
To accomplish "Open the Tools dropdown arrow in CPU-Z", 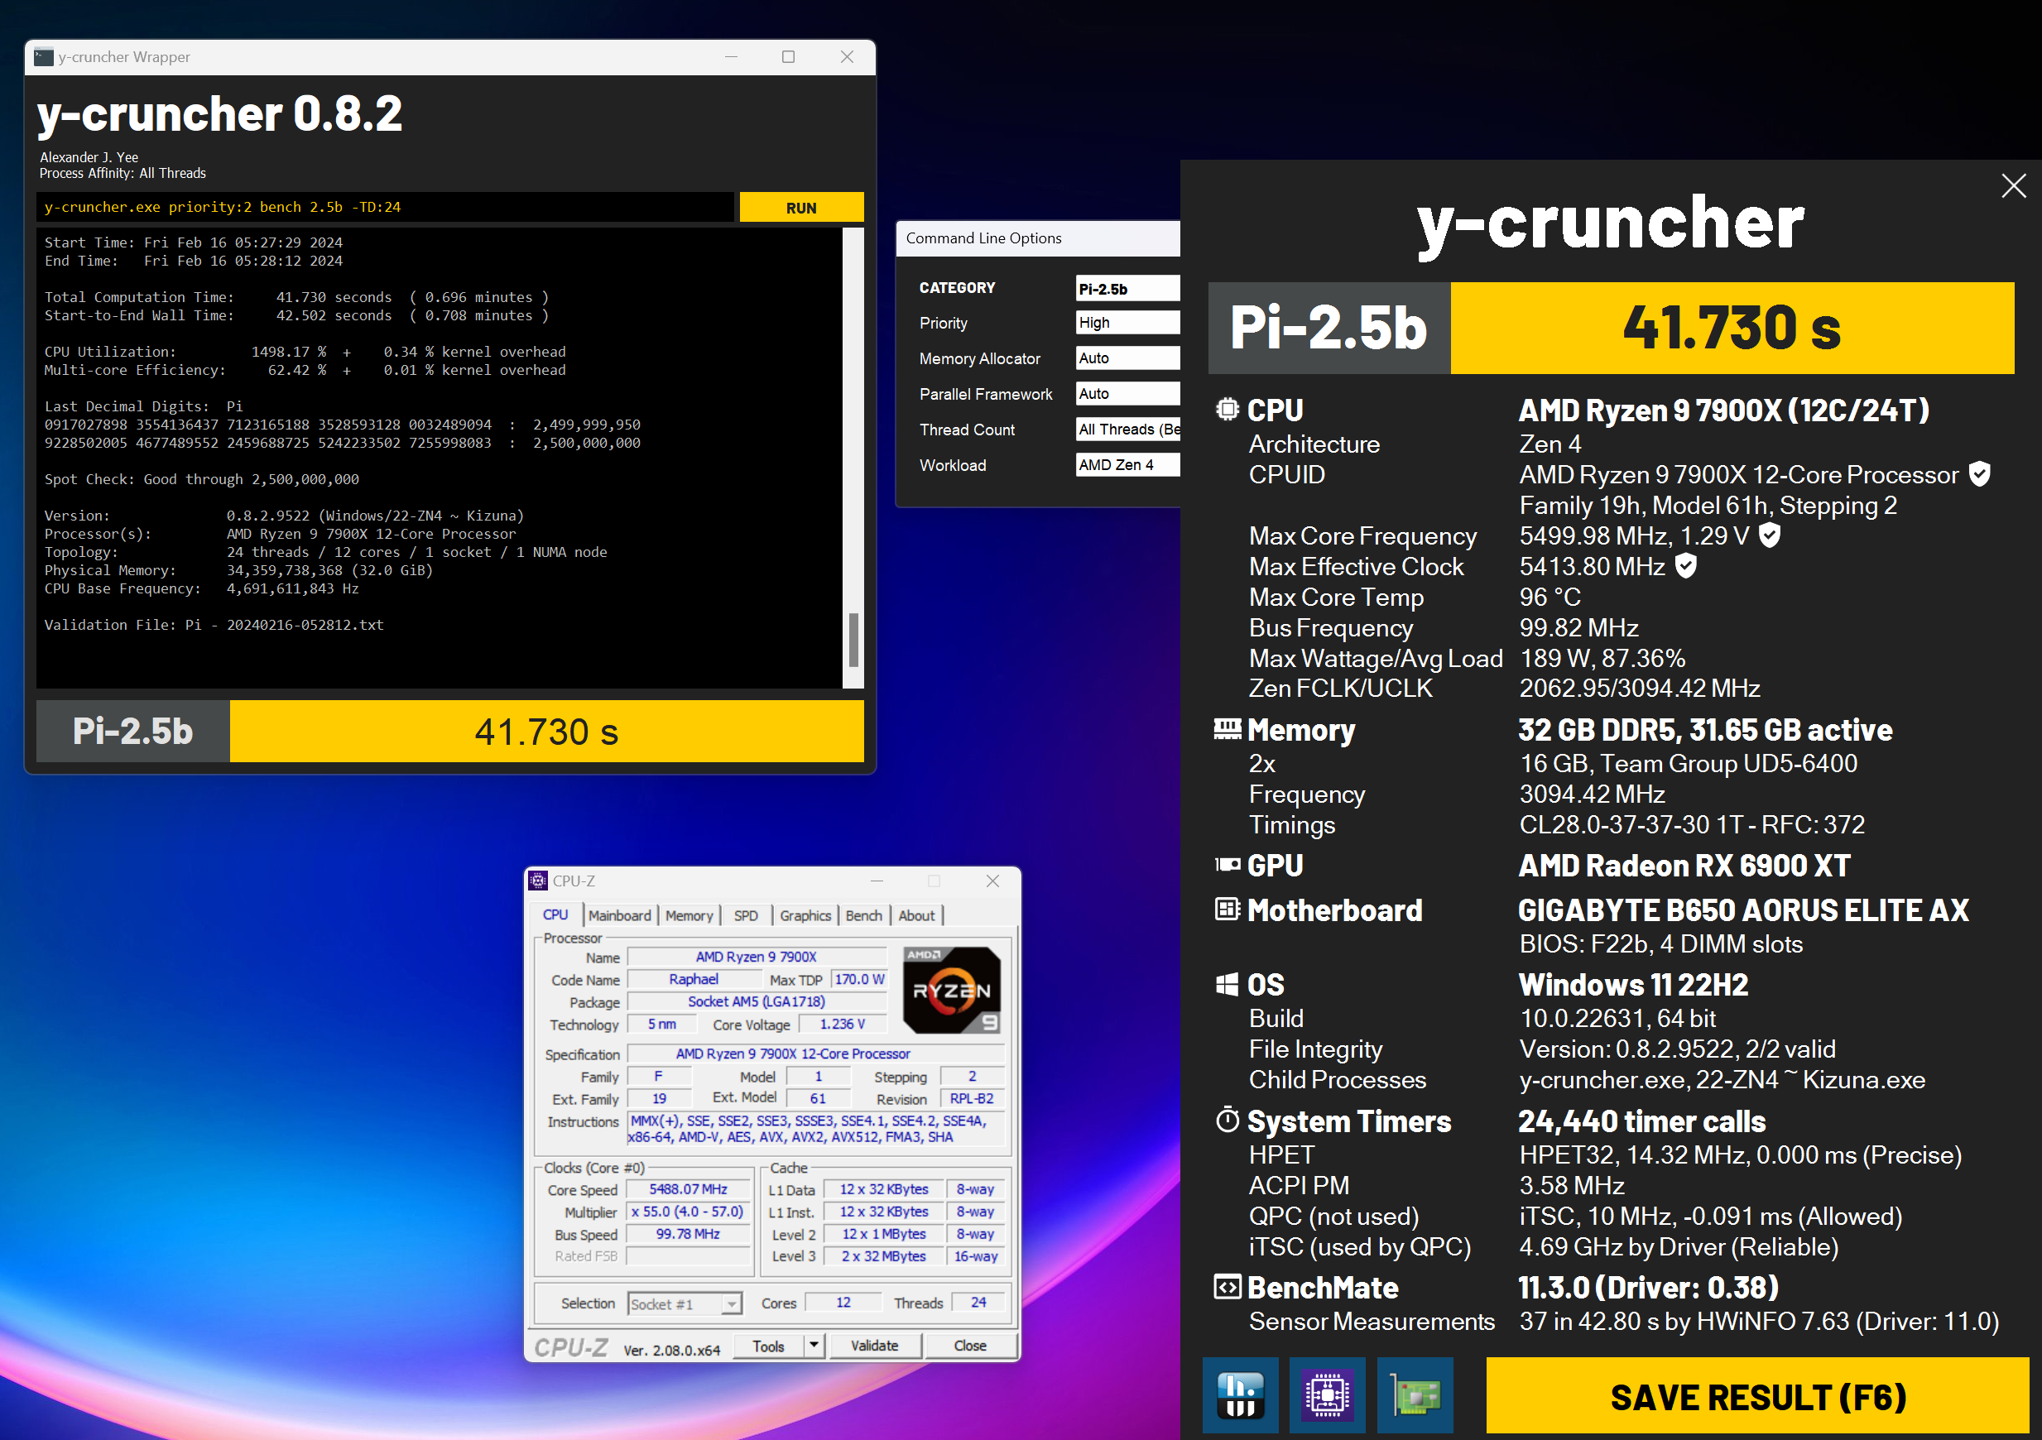I will 814,1346.
